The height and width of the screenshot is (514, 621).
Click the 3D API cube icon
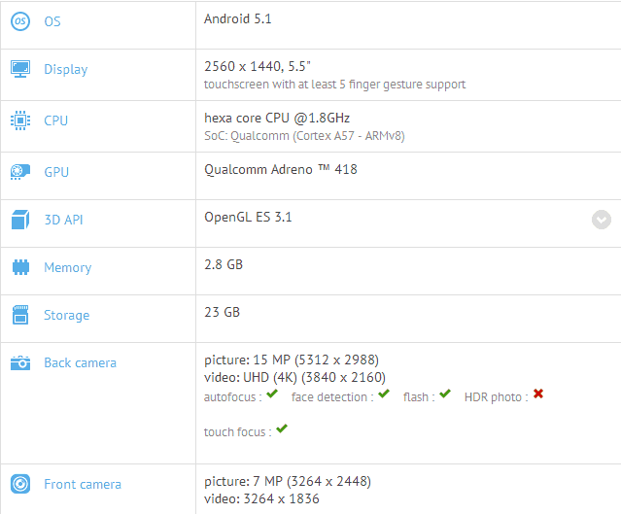point(20,220)
